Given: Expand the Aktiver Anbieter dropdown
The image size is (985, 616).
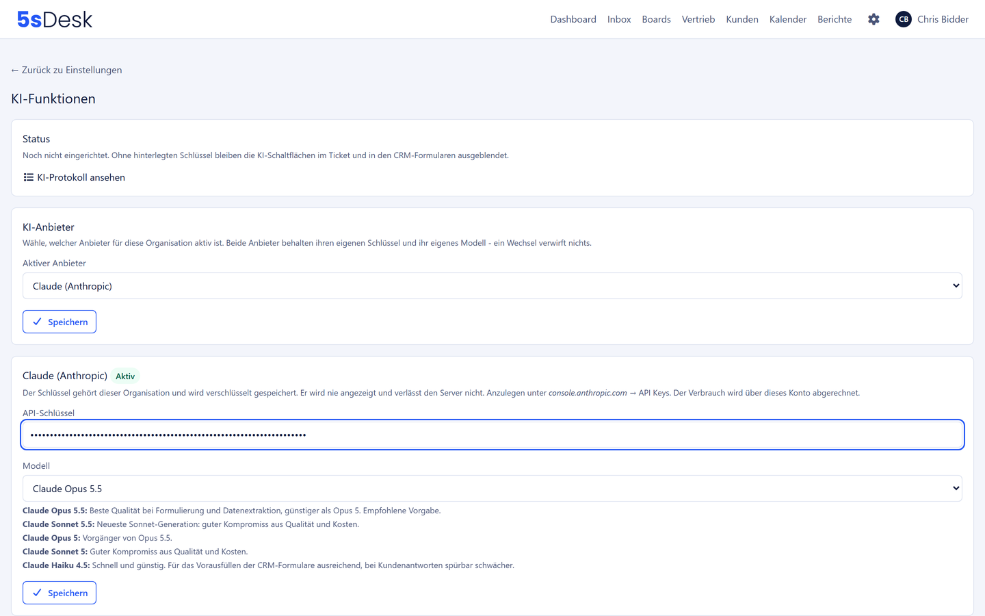Looking at the screenshot, I should [492, 286].
